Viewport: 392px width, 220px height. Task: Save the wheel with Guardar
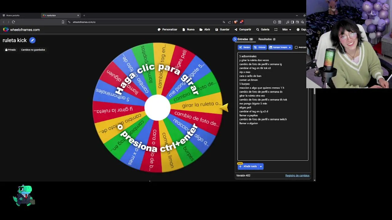[222, 30]
